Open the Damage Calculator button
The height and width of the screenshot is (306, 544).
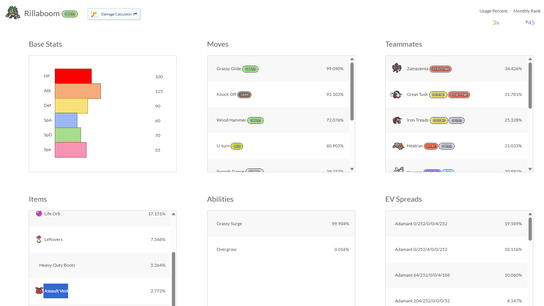114,14
